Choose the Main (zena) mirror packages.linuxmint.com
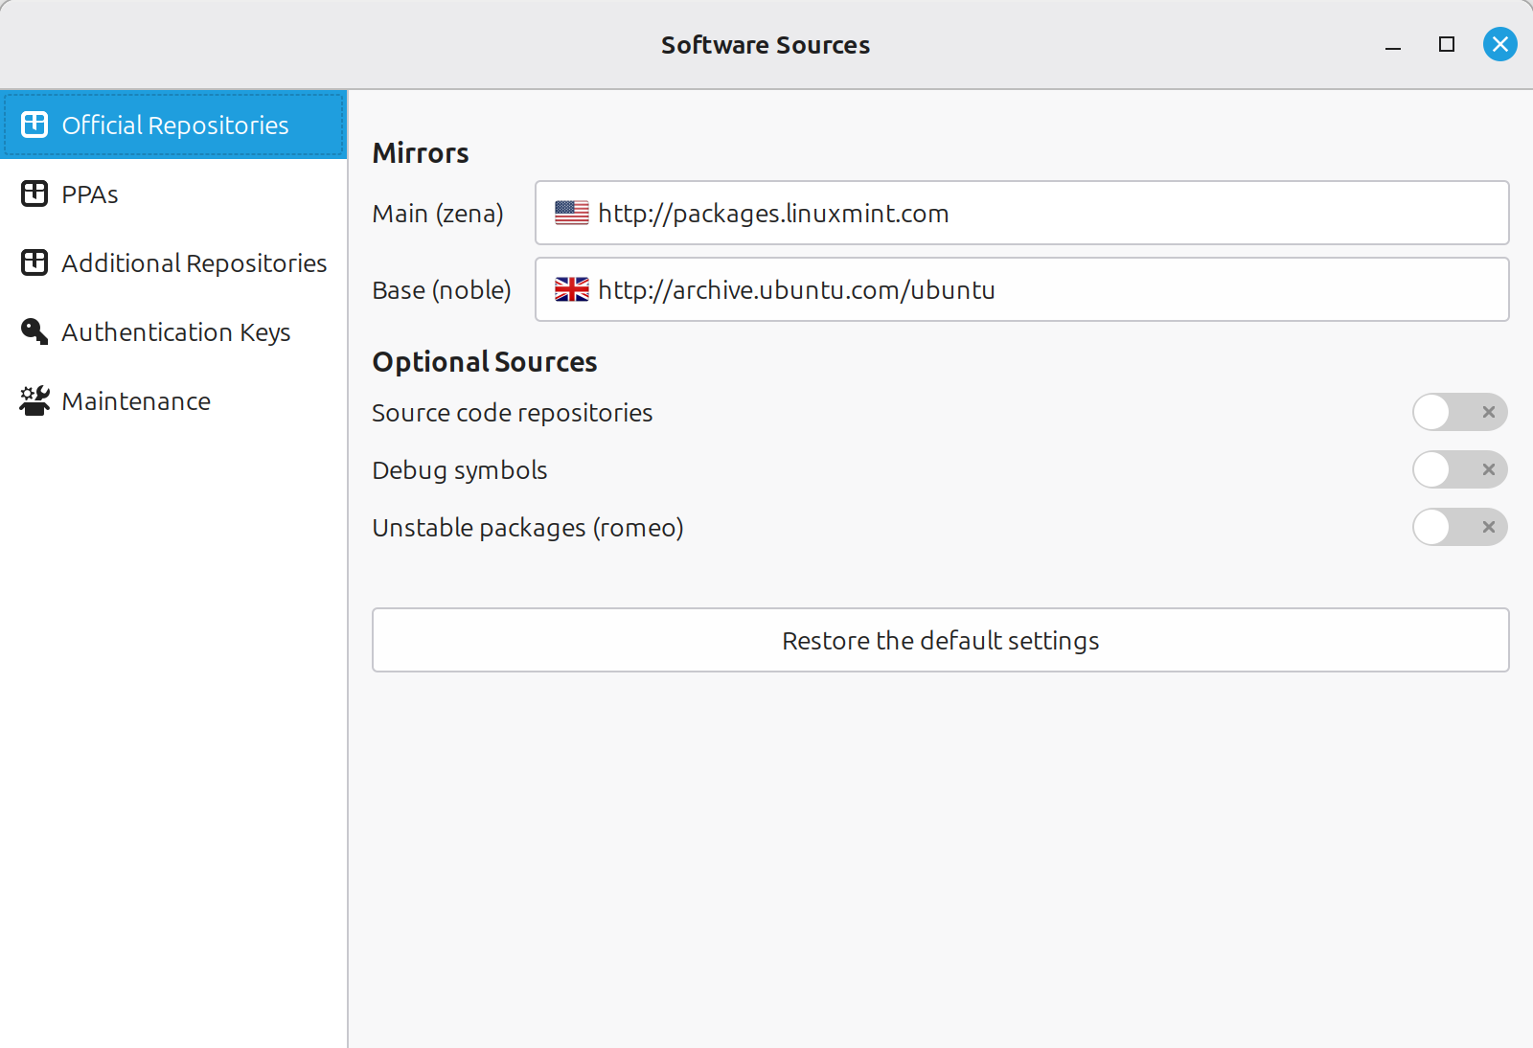The height and width of the screenshot is (1048, 1533). 1021,213
